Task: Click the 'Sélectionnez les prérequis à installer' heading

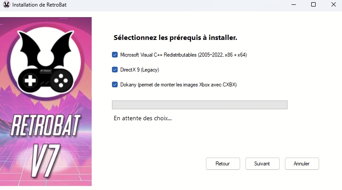Action: [175, 38]
